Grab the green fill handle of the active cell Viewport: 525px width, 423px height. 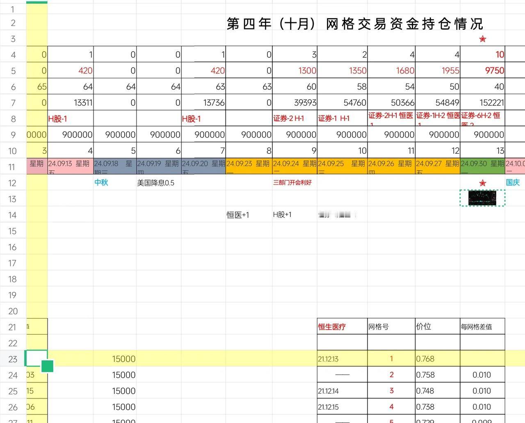(x=48, y=366)
